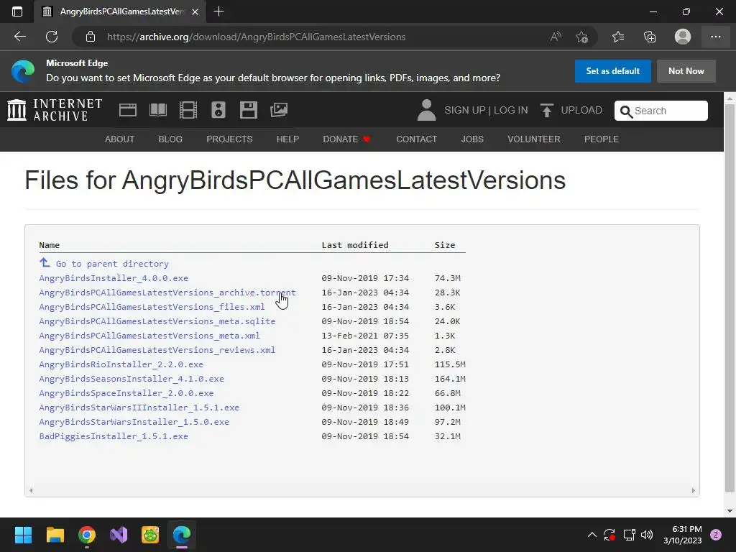Open the Collections icon in Edge toolbar

tap(650, 37)
